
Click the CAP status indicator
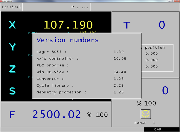[158, 130]
